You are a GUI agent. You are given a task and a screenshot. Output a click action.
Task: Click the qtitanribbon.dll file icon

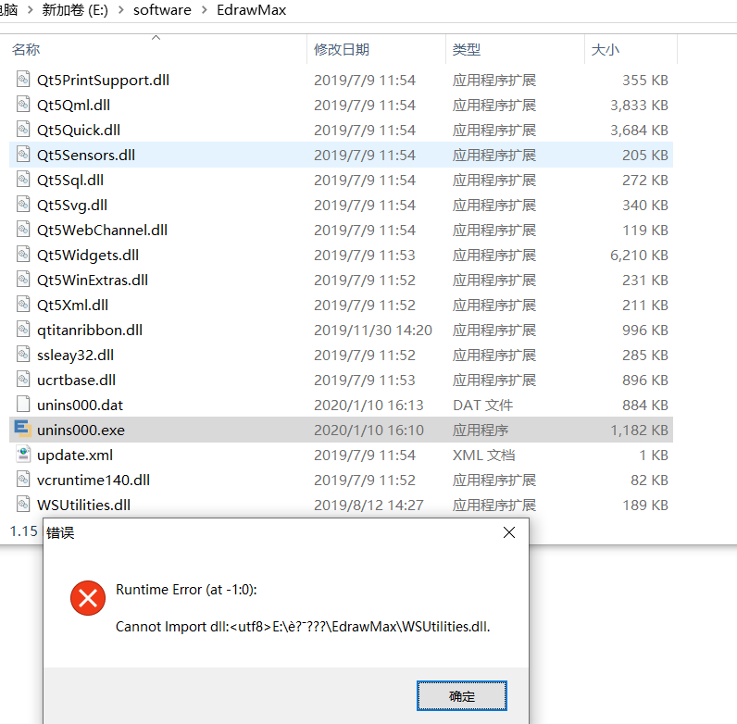click(23, 329)
